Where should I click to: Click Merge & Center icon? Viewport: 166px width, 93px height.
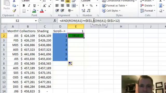[x=74, y=5]
